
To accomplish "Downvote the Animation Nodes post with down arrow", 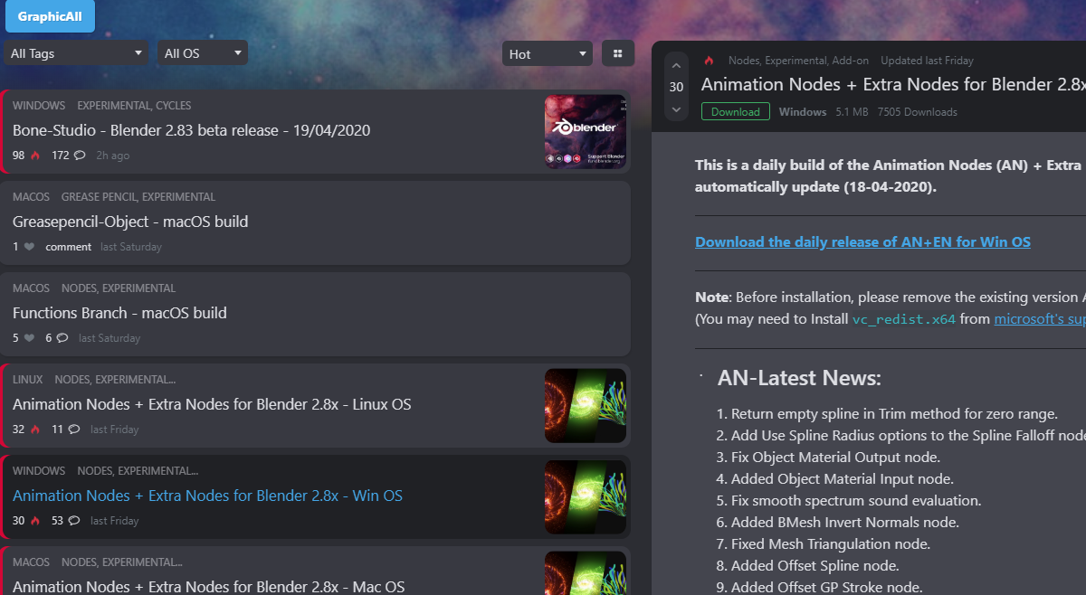I will pos(677,109).
